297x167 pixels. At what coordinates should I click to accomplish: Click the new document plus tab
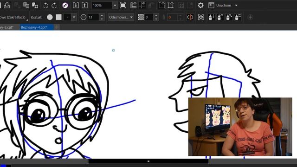tap(57, 27)
